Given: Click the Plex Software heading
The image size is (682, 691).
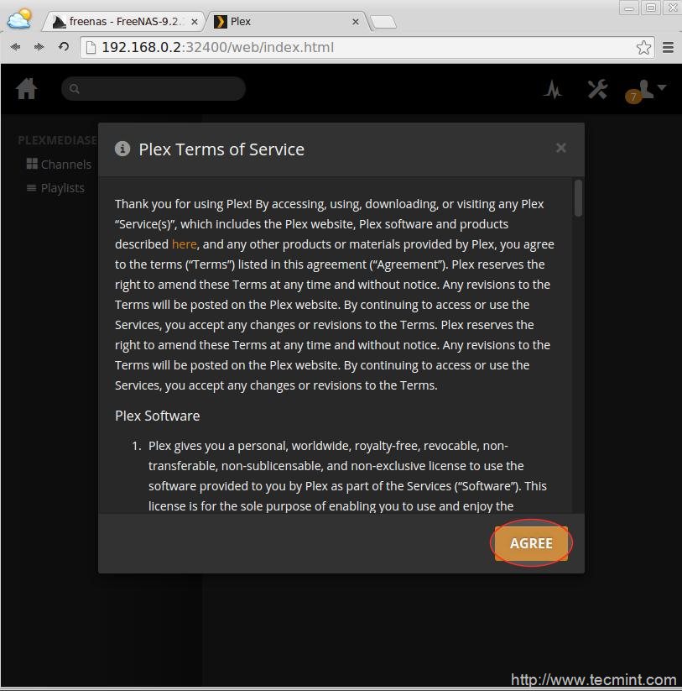Looking at the screenshot, I should [157, 416].
